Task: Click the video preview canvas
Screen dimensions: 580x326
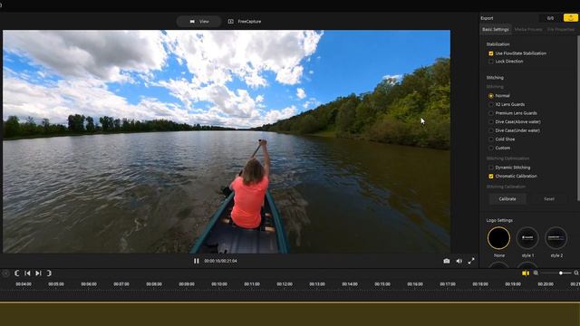Action: pos(227,141)
